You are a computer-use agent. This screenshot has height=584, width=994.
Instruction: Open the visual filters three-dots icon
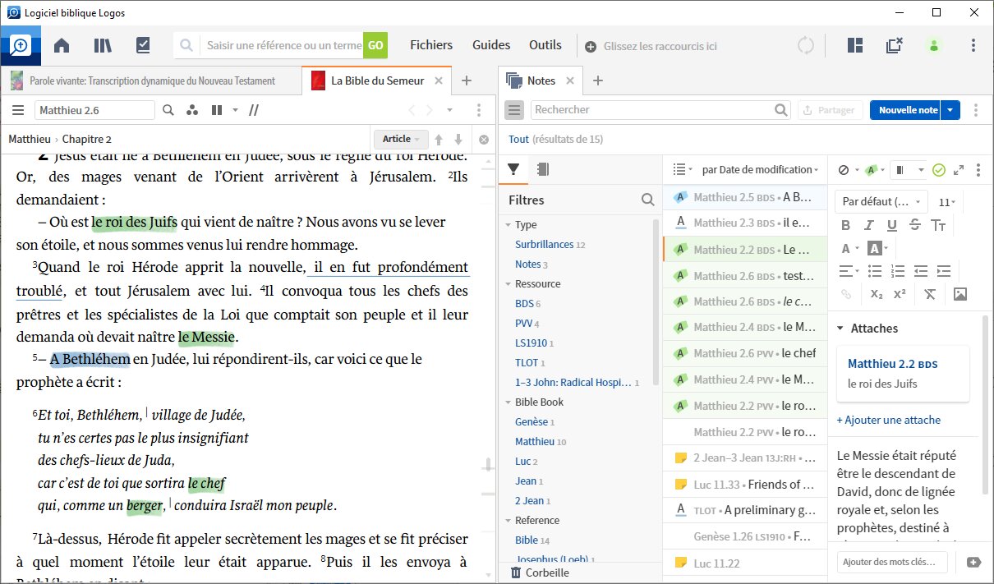click(x=192, y=110)
